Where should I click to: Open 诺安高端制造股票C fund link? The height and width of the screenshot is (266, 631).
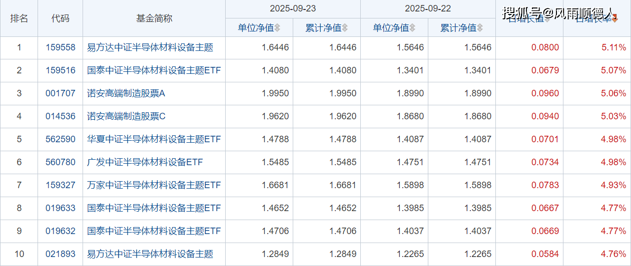(x=126, y=116)
